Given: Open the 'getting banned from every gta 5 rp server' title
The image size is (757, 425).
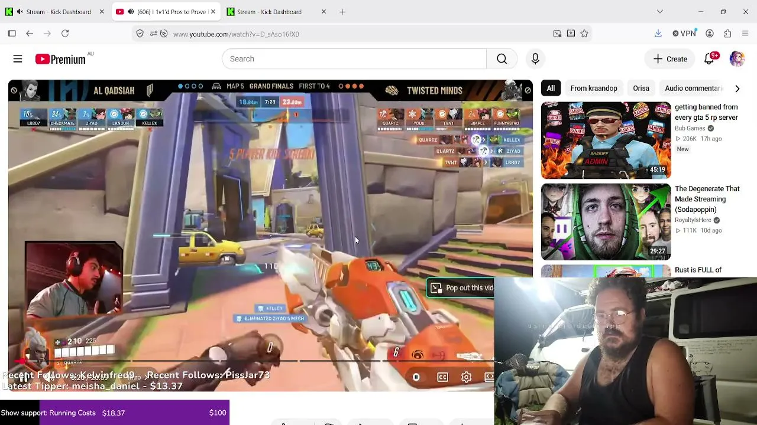Looking at the screenshot, I should point(707,112).
